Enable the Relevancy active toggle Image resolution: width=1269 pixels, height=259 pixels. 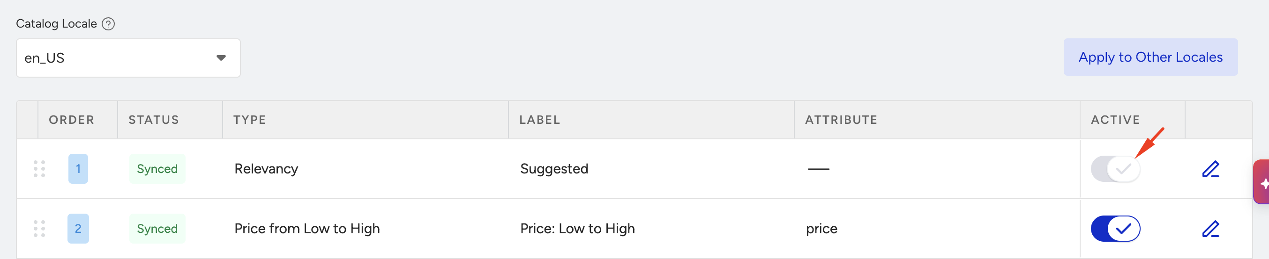[x=1115, y=169]
